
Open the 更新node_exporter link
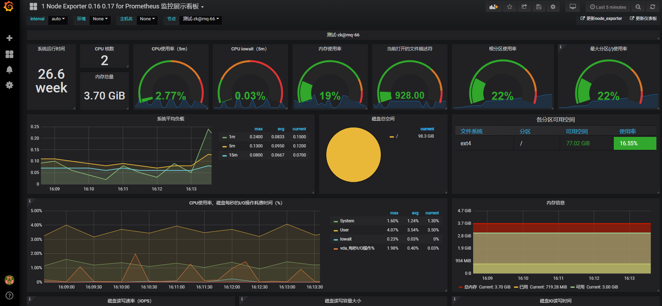(x=601, y=19)
